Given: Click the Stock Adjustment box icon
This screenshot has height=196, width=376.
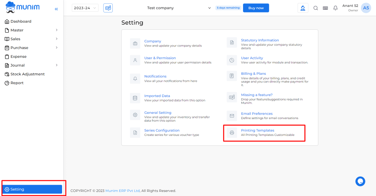Looking at the screenshot, I should (x=7, y=74).
